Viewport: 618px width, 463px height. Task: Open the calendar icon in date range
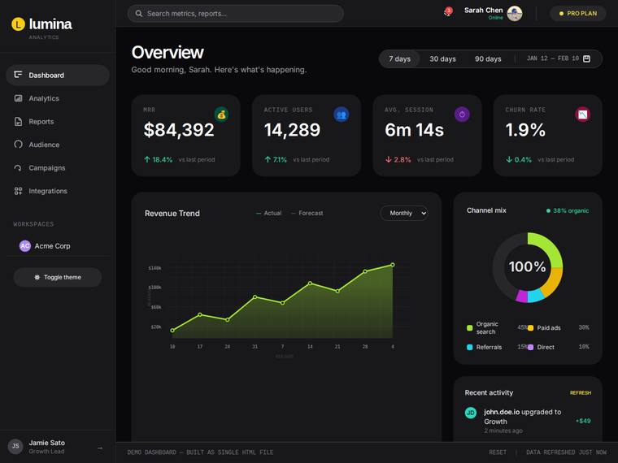click(586, 58)
